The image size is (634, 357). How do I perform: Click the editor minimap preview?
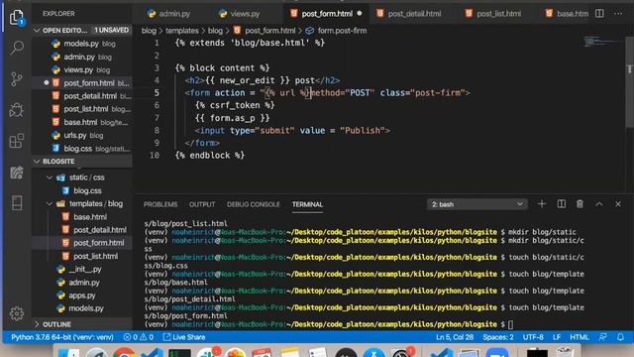[602, 42]
